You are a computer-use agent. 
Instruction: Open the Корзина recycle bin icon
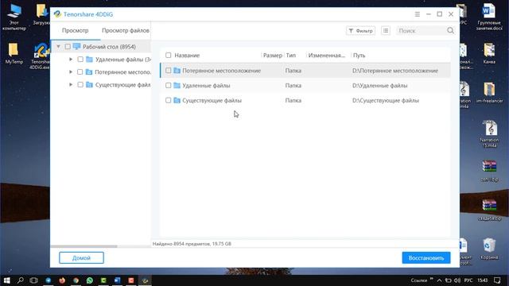click(x=489, y=249)
